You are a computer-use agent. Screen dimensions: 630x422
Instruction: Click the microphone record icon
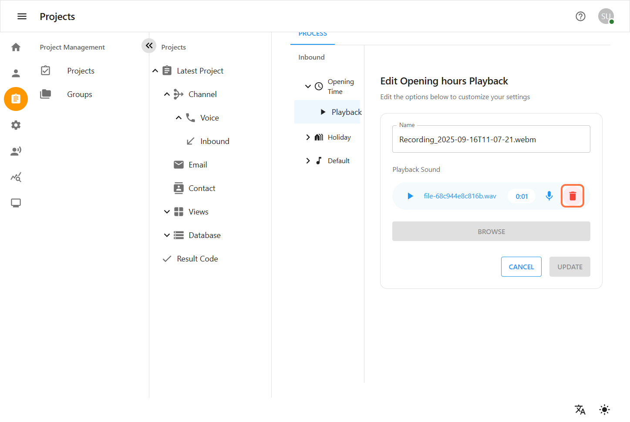click(x=549, y=196)
